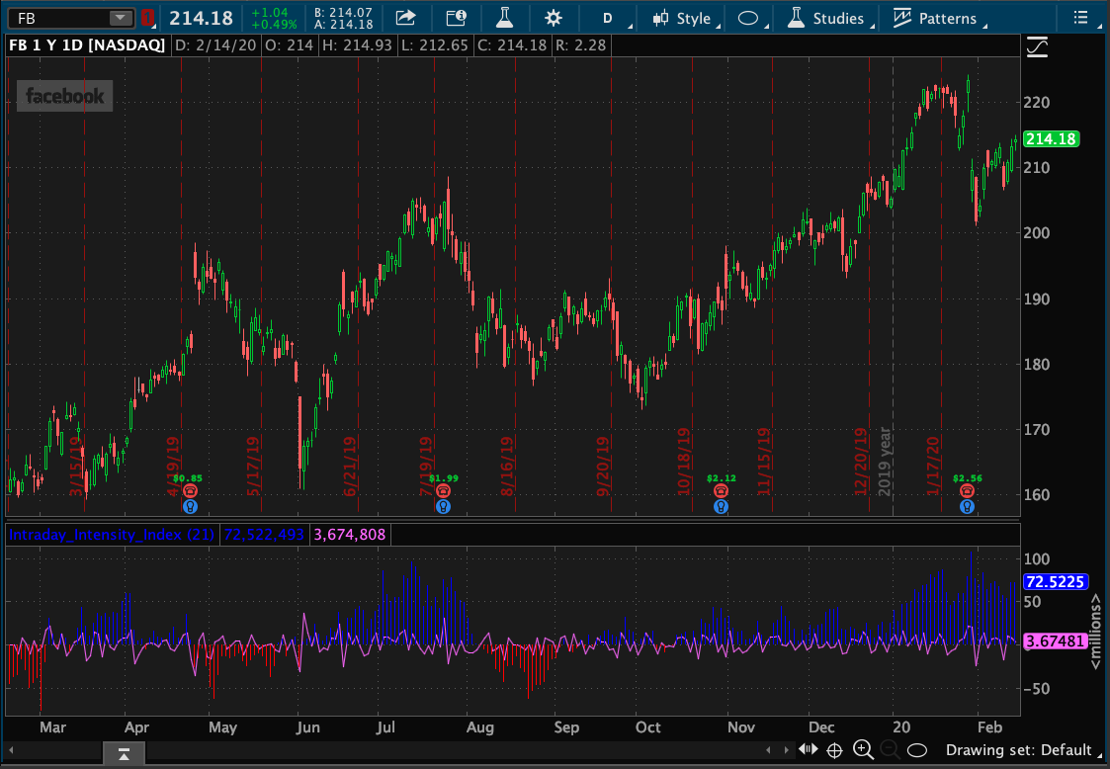Click the zoom in magnifier
This screenshot has height=769, width=1110.
pos(862,749)
